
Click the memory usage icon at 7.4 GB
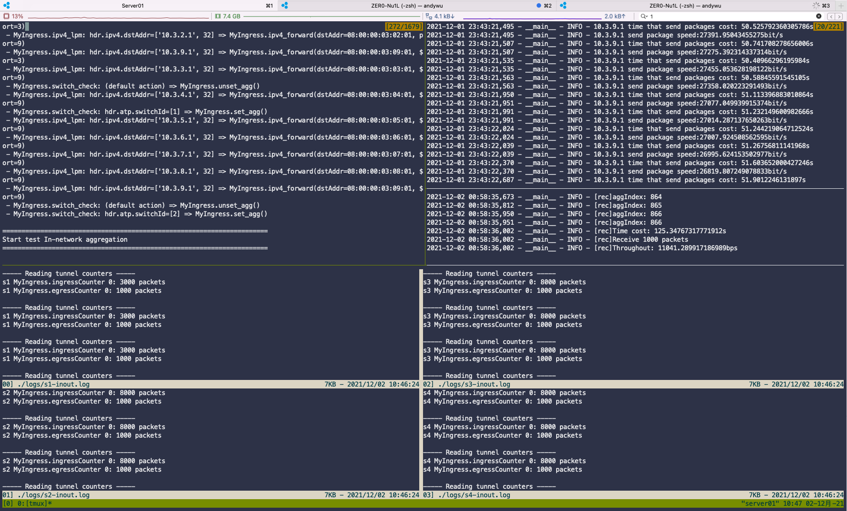[218, 16]
